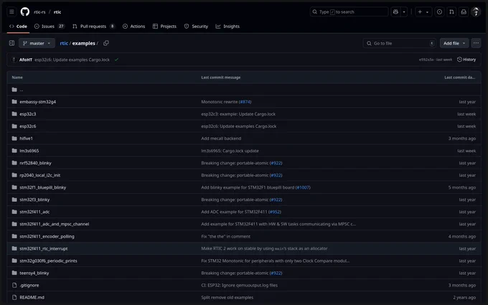This screenshot has height=305, width=488.
Task: Open AfoHT author profile link
Action: [x=26, y=60]
